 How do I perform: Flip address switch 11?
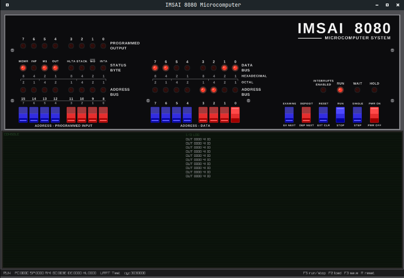click(71, 115)
